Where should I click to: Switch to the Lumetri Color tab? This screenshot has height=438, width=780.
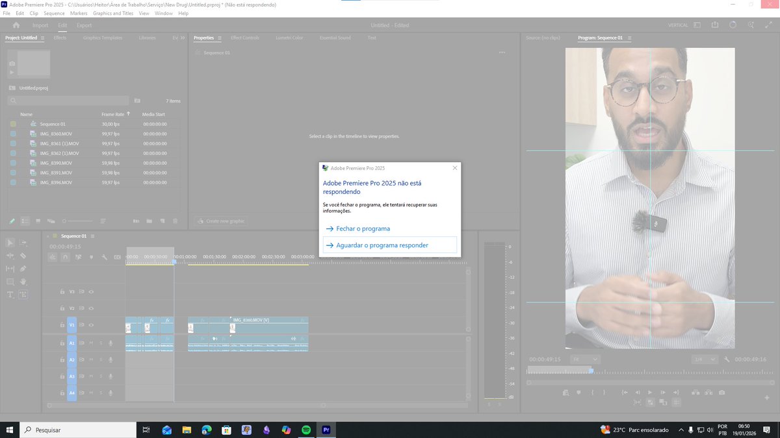click(x=289, y=38)
